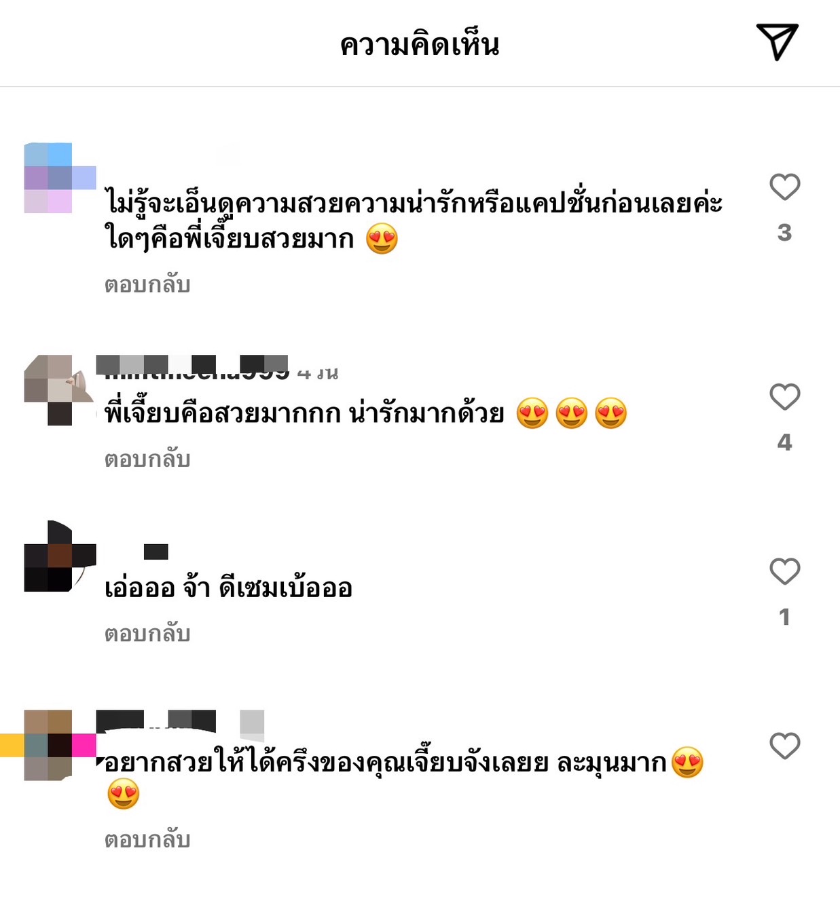840x899 pixels.
Task: View like count 1 on third comment
Action: [784, 617]
